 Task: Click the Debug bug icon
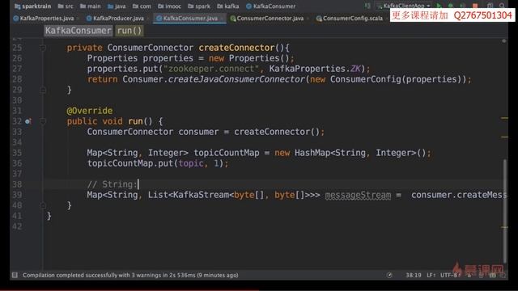coord(451,6)
